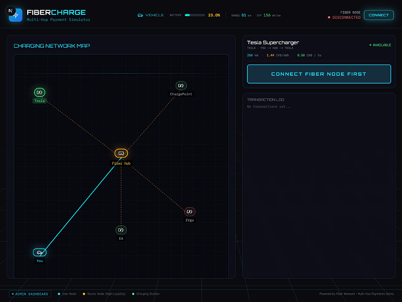Click the 0.50 CKB / 5s rate
Screen dimensions: 402x302
coord(309,55)
